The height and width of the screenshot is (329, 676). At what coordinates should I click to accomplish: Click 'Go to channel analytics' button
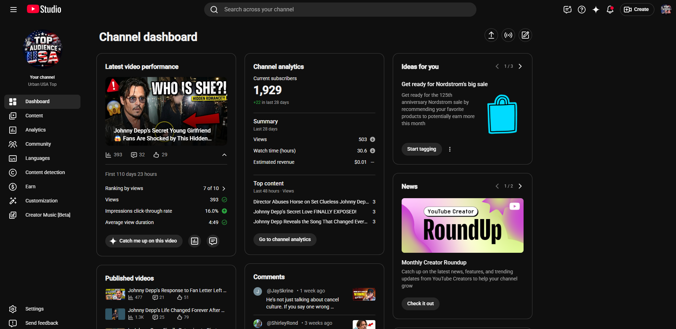(285, 240)
